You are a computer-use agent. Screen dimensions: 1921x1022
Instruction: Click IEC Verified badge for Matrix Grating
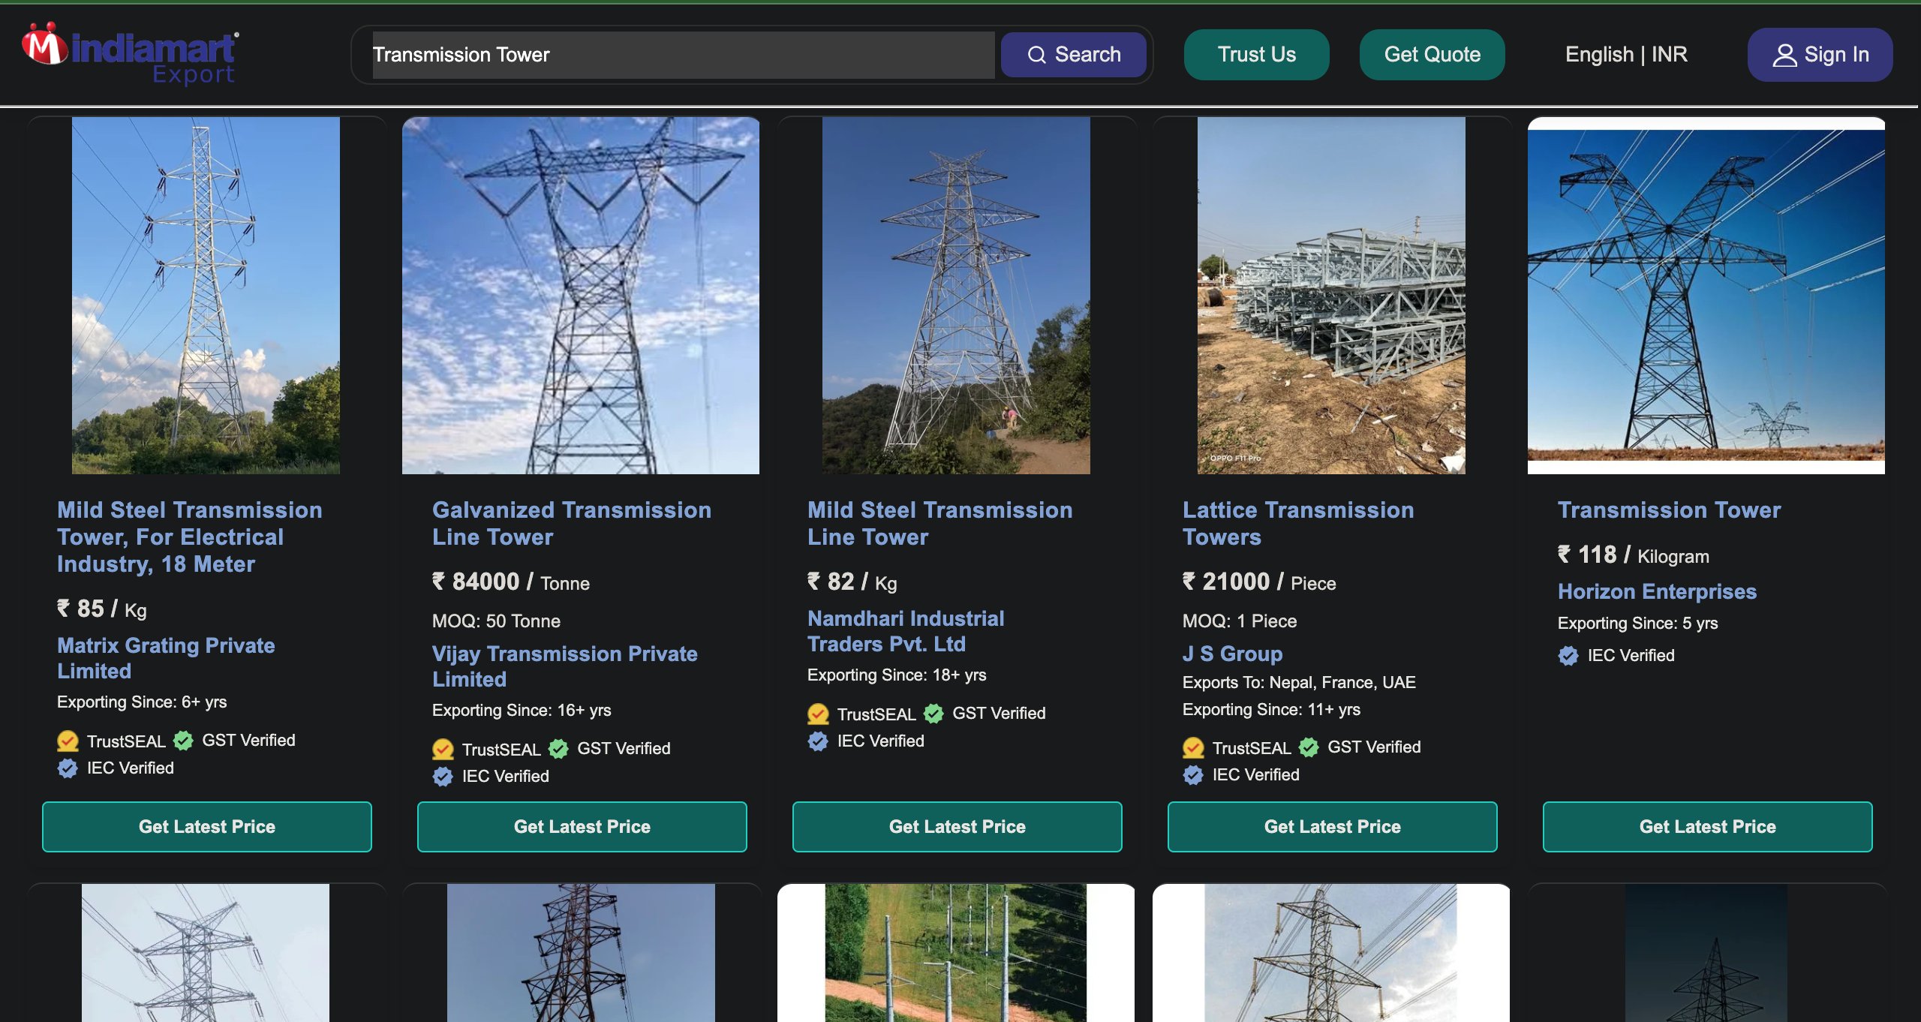tap(68, 768)
